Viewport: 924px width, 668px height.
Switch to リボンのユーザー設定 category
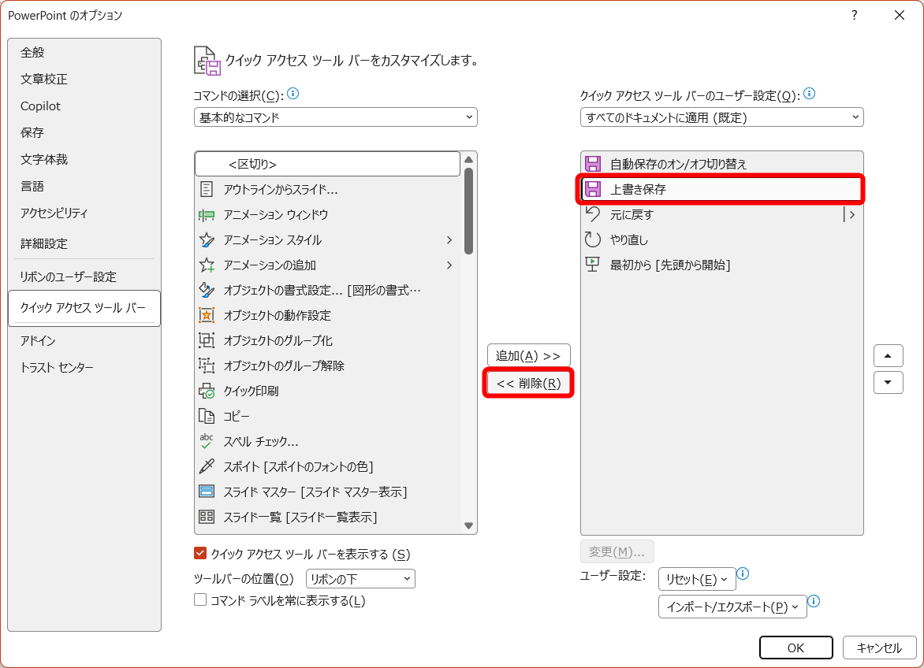pyautogui.click(x=69, y=276)
